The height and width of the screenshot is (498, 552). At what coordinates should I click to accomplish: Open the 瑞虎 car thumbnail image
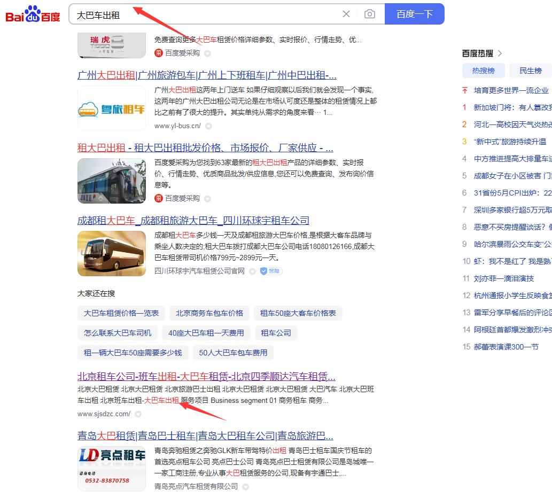click(112, 45)
